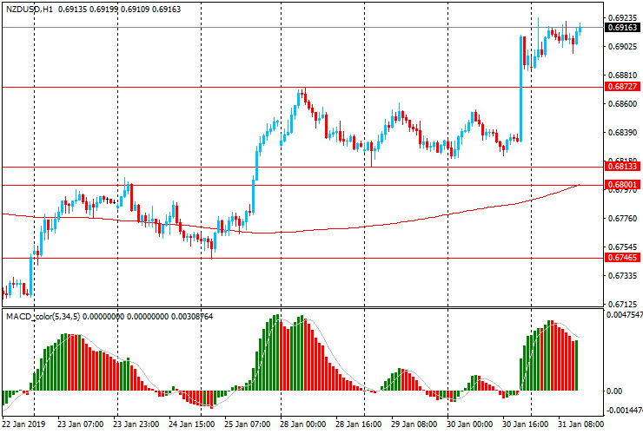Select the 0.68133 support level label
This screenshot has width=643, height=434.
[x=622, y=166]
